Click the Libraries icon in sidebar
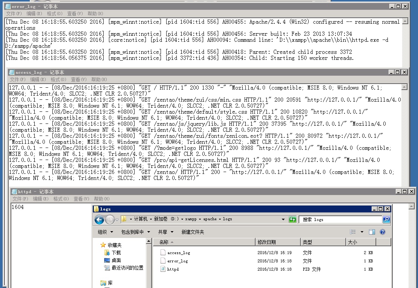 click(103, 283)
